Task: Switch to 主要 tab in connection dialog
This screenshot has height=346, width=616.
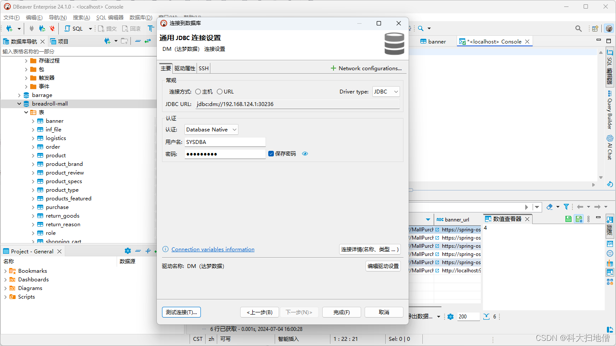Action: click(x=166, y=68)
